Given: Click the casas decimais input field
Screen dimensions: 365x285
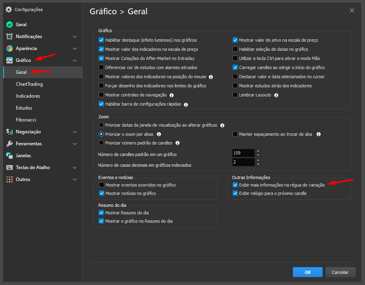Looking at the screenshot, I should pyautogui.click(x=243, y=162).
